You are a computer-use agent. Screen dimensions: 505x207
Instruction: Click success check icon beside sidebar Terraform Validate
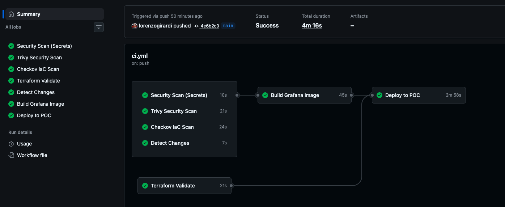click(11, 81)
